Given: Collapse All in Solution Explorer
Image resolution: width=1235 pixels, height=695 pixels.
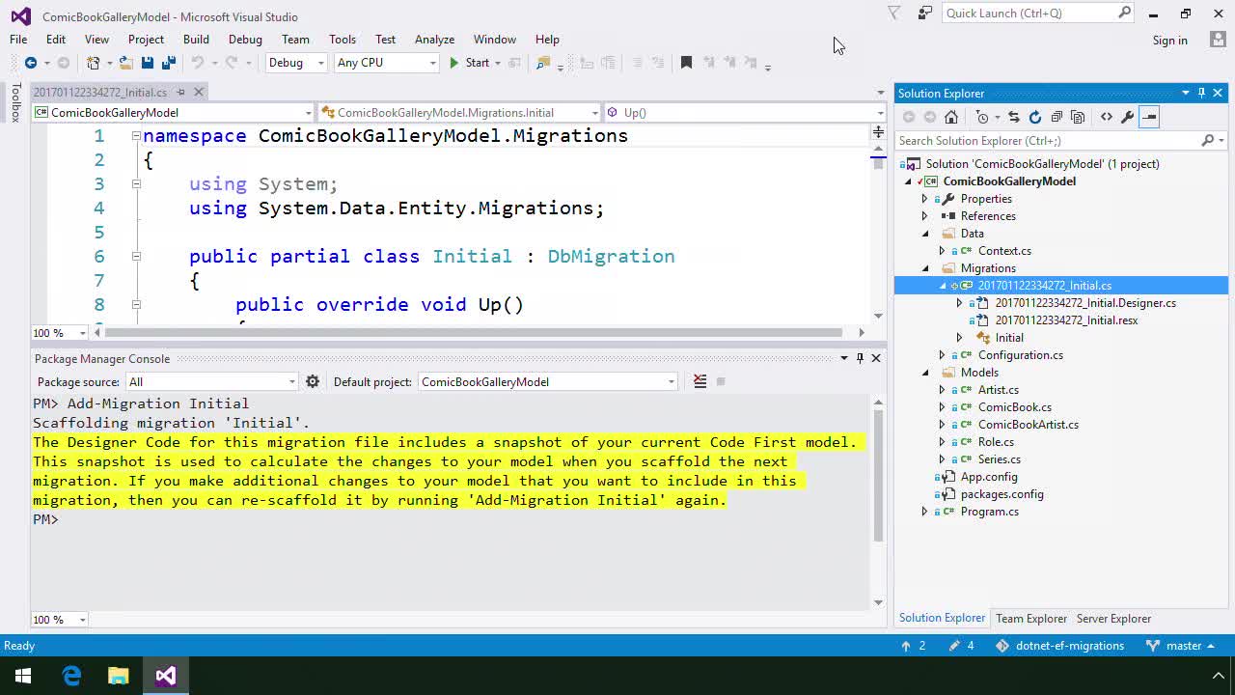Looking at the screenshot, I should [1057, 117].
